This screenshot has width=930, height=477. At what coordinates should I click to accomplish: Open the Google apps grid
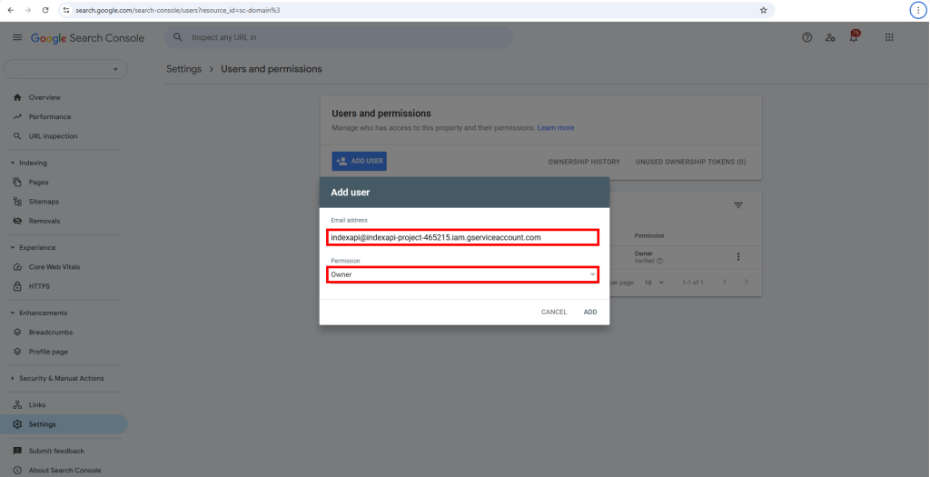[x=888, y=38]
